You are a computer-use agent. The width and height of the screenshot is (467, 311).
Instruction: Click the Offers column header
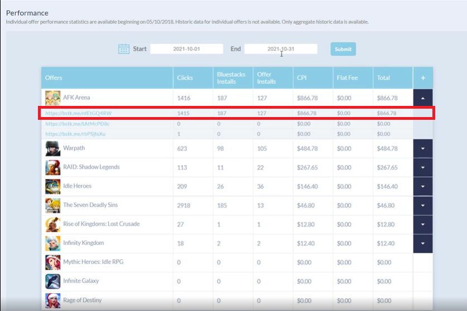[107, 77]
